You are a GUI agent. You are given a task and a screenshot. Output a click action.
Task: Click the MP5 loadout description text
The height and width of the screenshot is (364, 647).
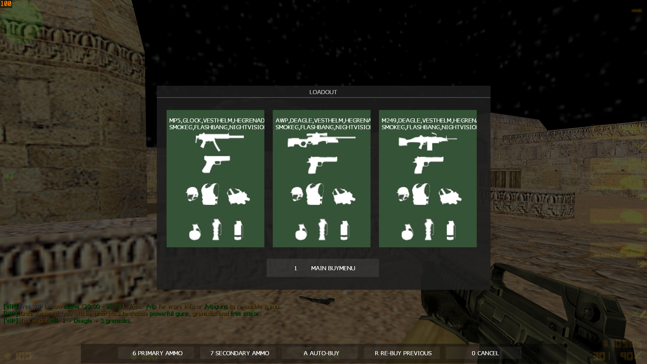click(x=216, y=124)
